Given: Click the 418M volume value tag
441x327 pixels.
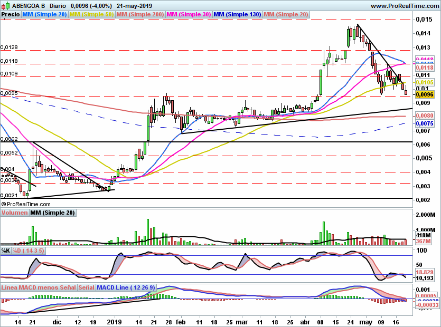Looking at the screenshot, I should (423, 235).
